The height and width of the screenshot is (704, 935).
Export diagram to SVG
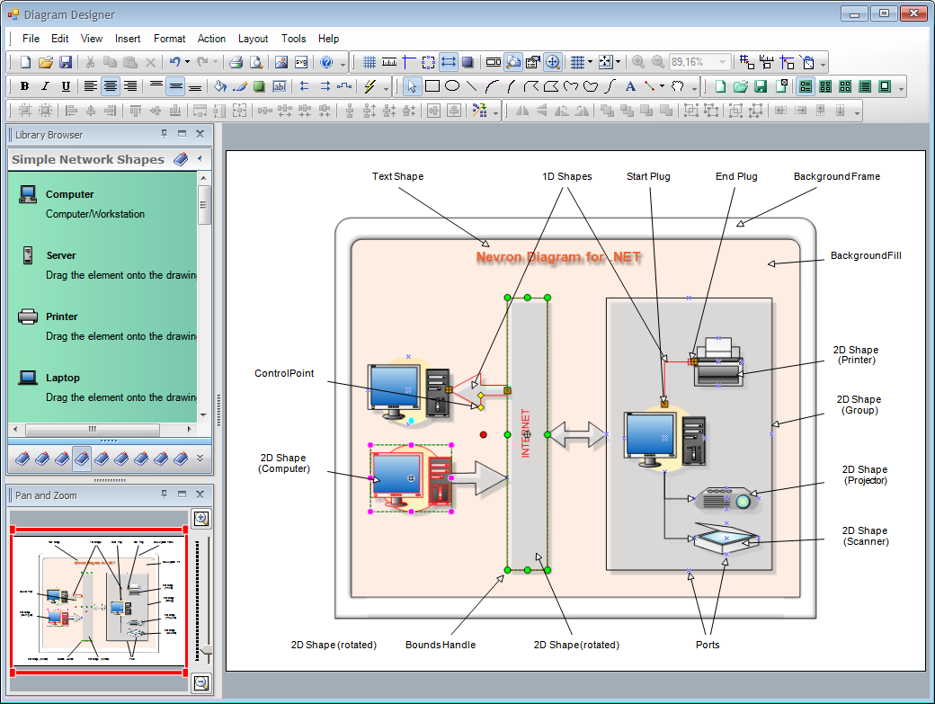coord(301,62)
